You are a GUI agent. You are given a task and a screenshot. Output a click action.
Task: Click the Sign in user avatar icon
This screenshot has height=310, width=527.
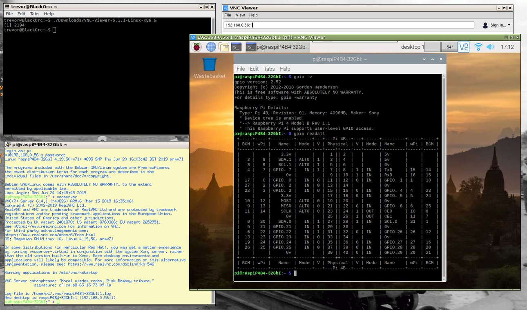(485, 25)
